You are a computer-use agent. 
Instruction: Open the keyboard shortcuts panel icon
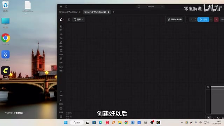[61, 110]
